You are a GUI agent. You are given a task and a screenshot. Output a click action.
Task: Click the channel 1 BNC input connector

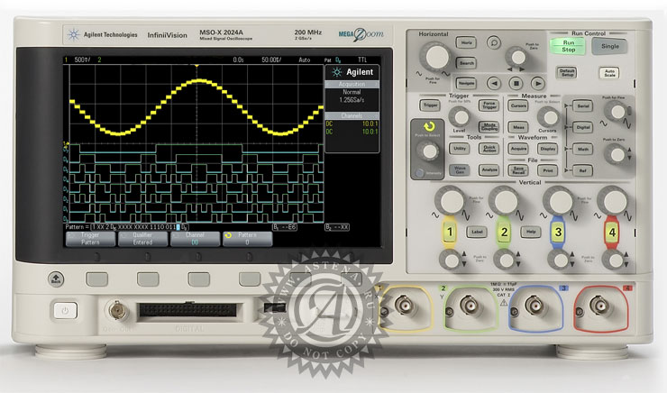coord(404,306)
